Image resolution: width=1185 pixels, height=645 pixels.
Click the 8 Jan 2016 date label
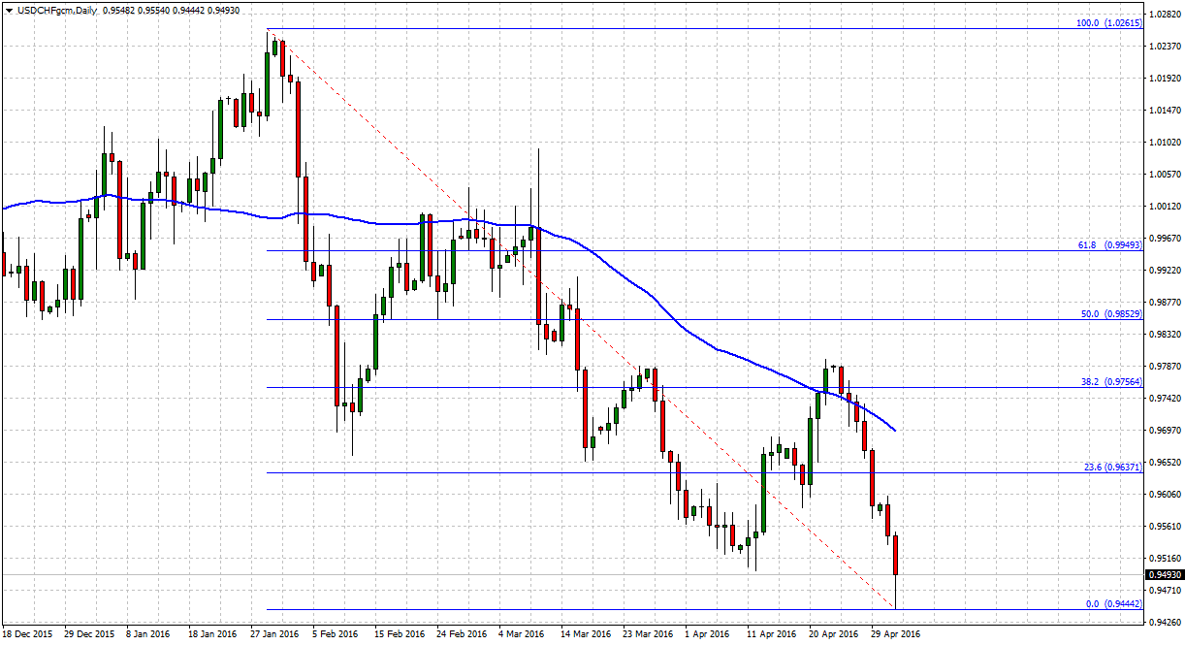pos(149,634)
